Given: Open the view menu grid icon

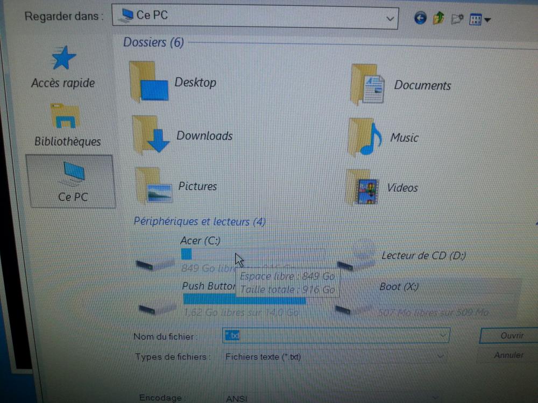Looking at the screenshot, I should pyautogui.click(x=476, y=20).
